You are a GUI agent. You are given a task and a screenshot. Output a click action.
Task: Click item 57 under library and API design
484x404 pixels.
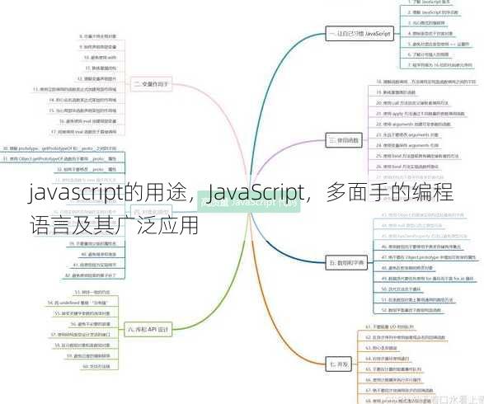point(80,335)
